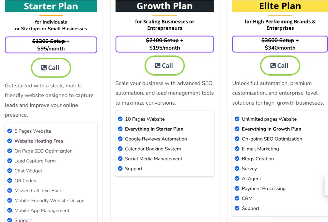Click the checkmark beside Payment Processing
Viewport: 328px width, 222px height.
237,188
